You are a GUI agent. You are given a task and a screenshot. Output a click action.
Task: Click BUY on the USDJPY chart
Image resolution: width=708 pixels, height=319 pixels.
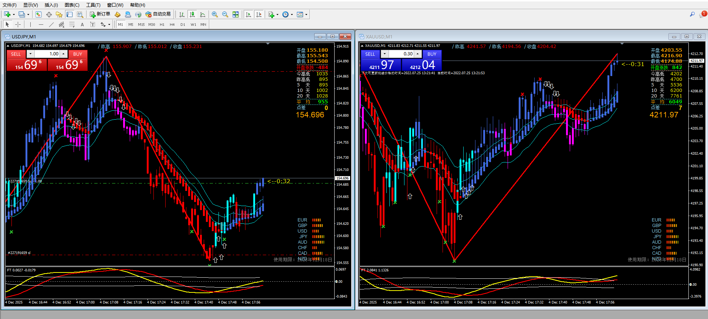coord(78,54)
